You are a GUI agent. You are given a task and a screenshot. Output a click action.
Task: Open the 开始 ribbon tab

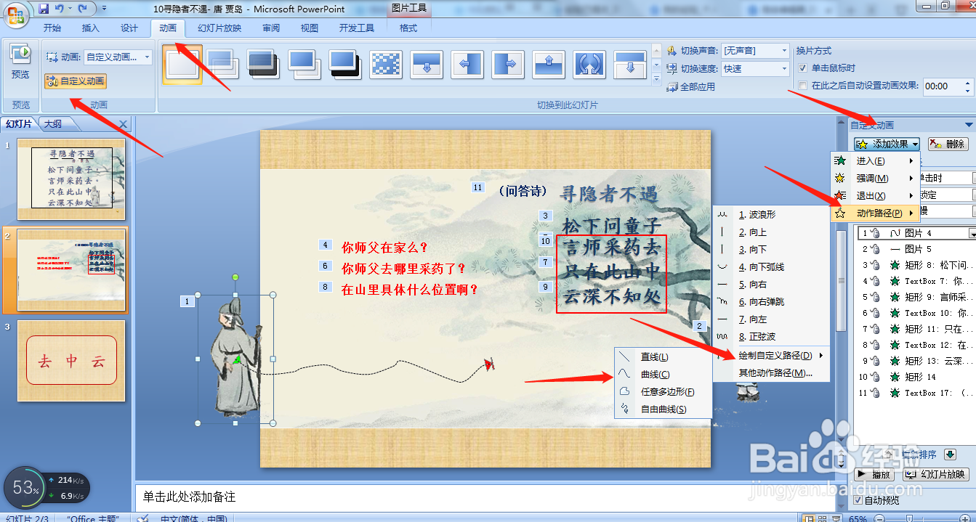52,28
